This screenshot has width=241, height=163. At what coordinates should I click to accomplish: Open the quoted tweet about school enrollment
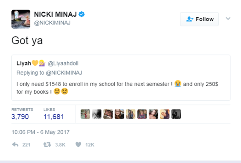[121, 78]
